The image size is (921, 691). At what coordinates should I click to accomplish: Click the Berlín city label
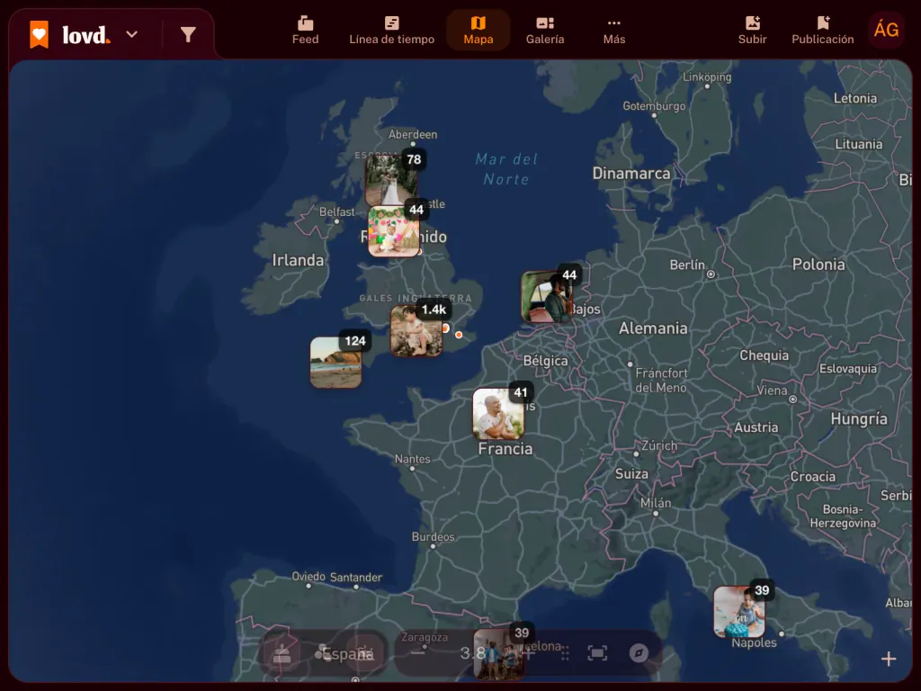687,265
